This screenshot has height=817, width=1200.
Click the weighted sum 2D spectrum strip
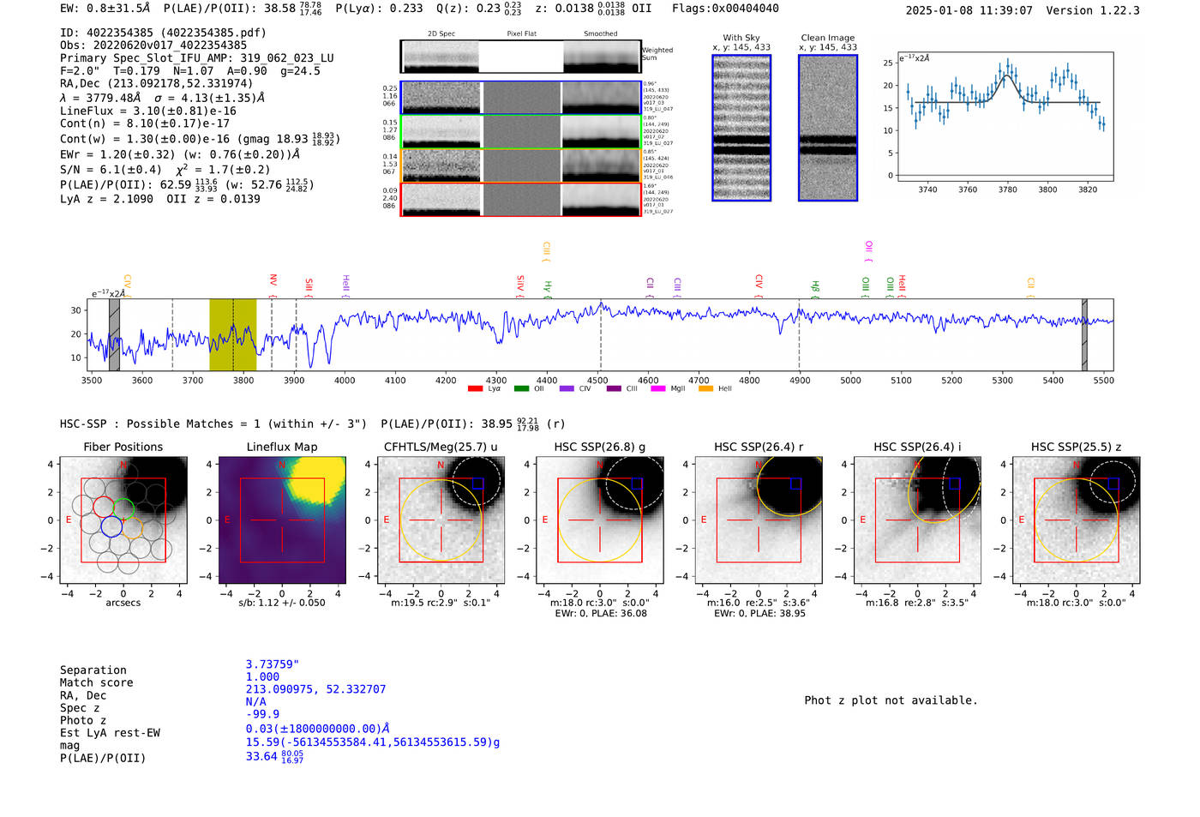click(521, 57)
